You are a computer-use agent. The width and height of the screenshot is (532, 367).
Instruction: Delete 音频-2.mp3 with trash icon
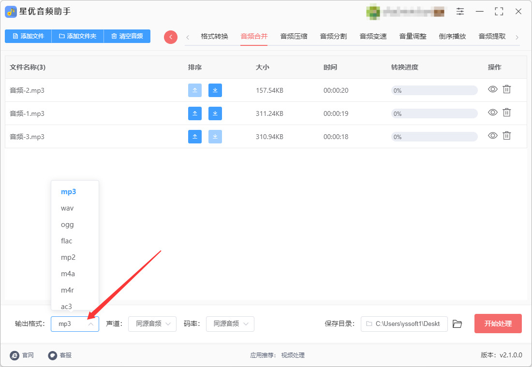[506, 89]
